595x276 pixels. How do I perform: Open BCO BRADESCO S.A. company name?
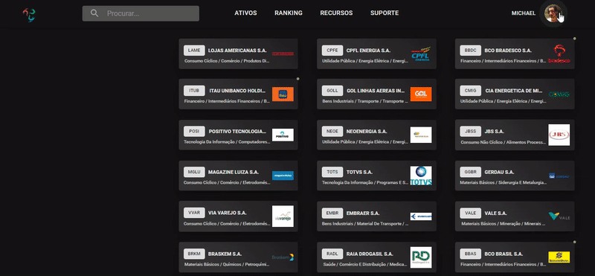508,51
